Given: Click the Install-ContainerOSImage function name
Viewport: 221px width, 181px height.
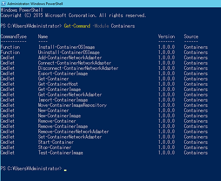Looking at the screenshot, I should [x=66, y=47].
